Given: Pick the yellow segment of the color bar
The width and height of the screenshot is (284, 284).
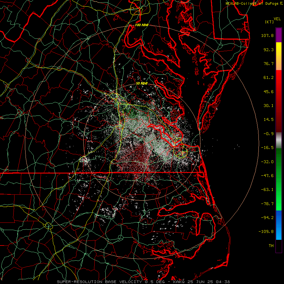Looking at the screenshot, I should click(x=279, y=56).
